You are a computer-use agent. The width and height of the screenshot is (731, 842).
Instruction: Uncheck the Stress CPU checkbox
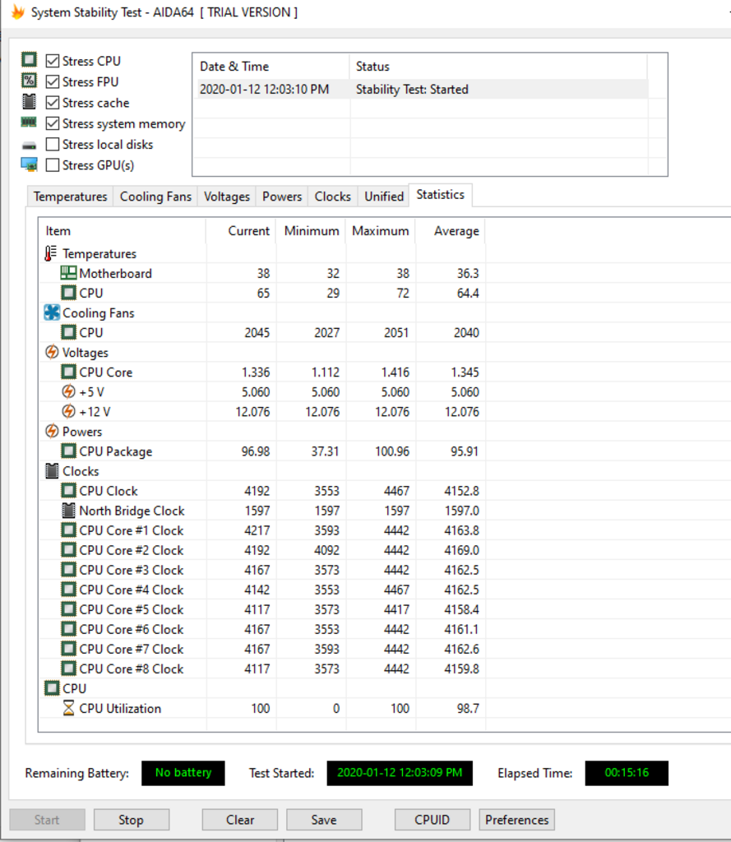pyautogui.click(x=52, y=61)
